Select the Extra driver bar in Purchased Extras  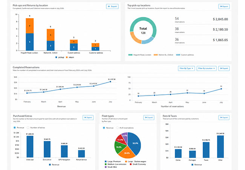47,149
